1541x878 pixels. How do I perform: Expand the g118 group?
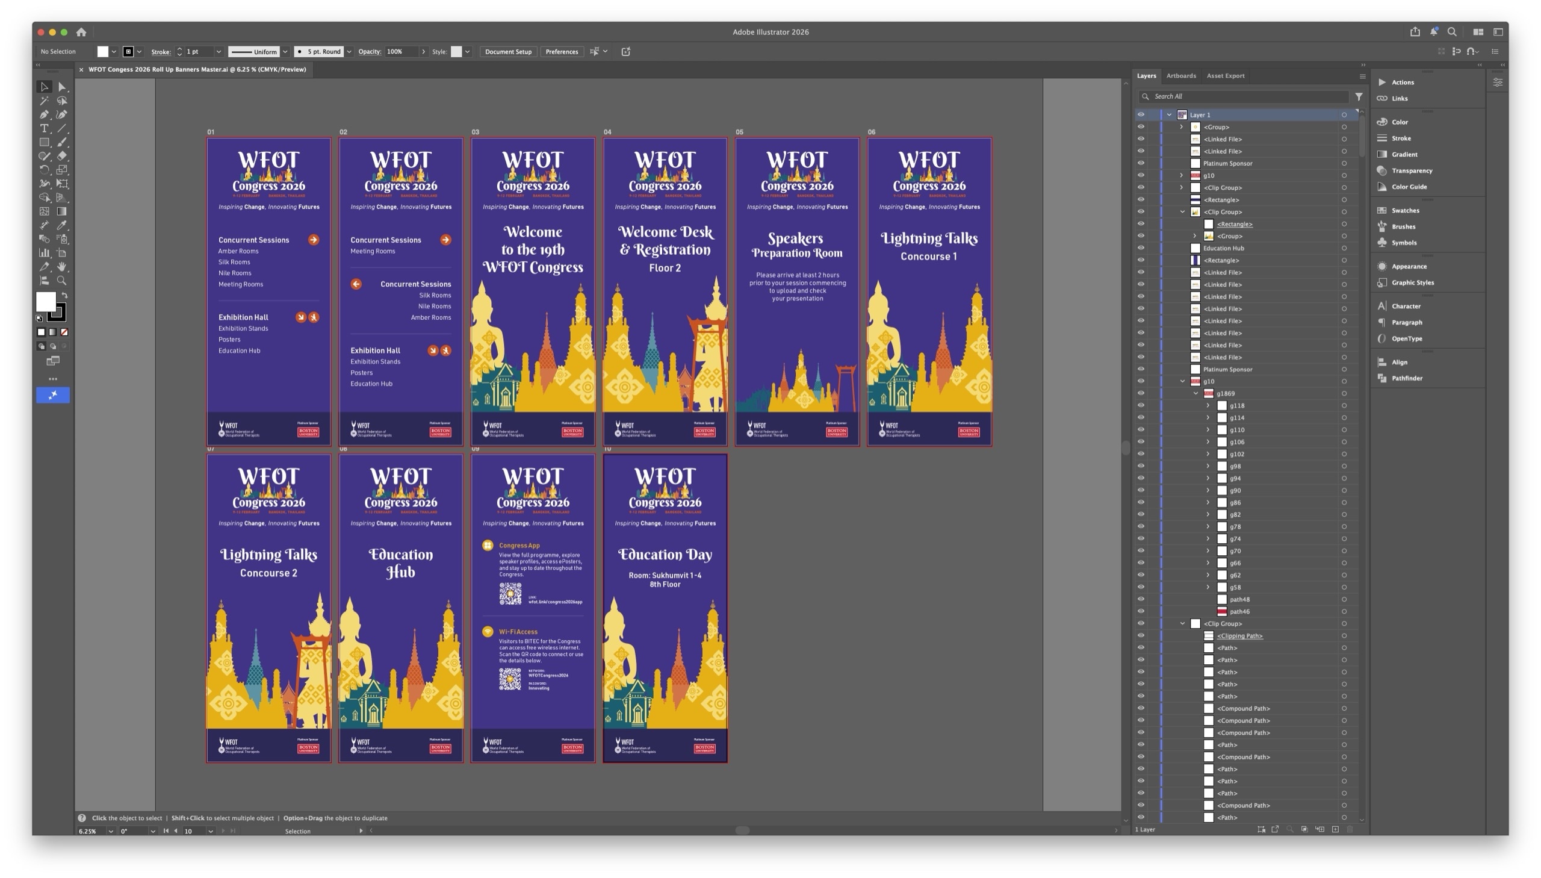click(x=1207, y=406)
